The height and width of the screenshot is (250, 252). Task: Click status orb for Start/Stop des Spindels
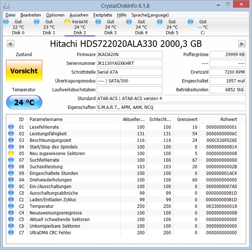(11, 147)
